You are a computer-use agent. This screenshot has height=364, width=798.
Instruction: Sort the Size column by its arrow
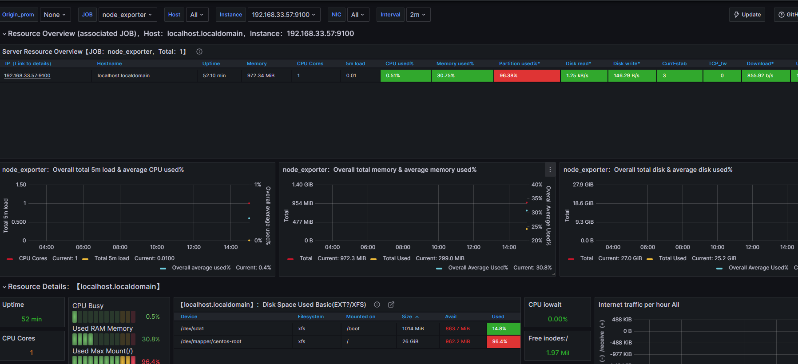[417, 317]
